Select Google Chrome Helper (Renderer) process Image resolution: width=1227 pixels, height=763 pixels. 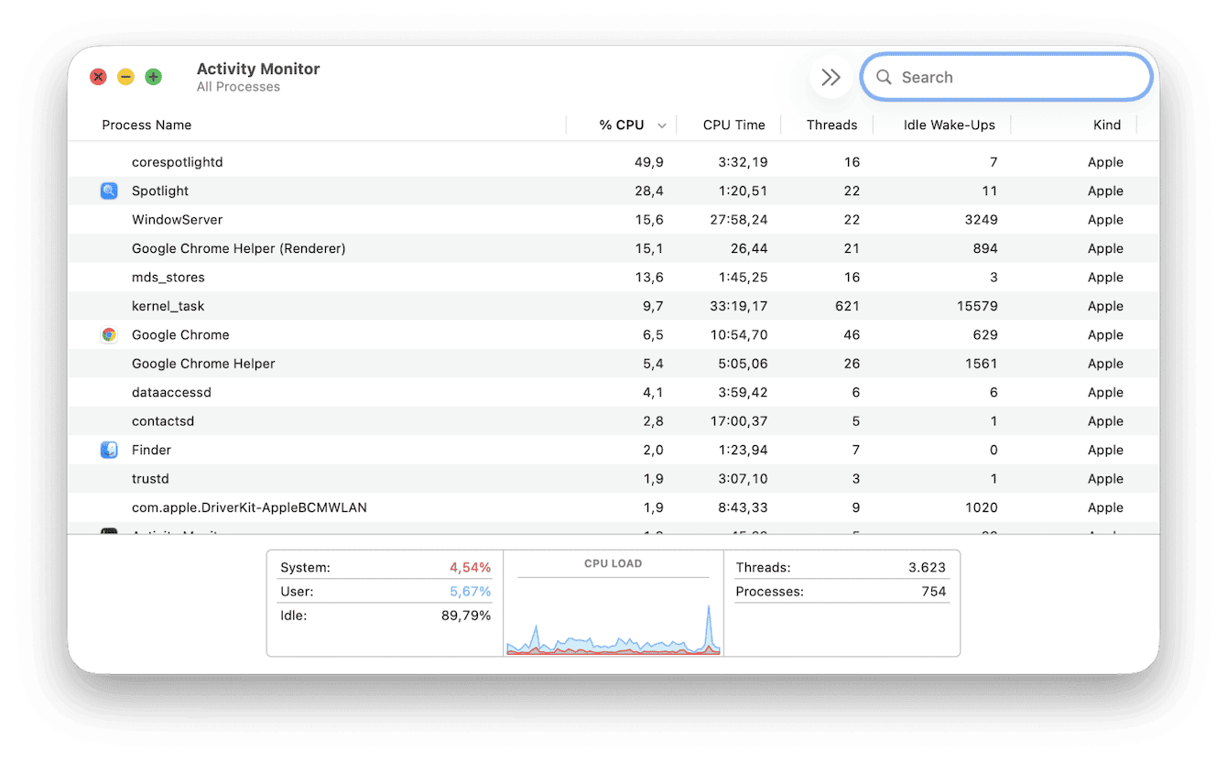[x=239, y=248]
